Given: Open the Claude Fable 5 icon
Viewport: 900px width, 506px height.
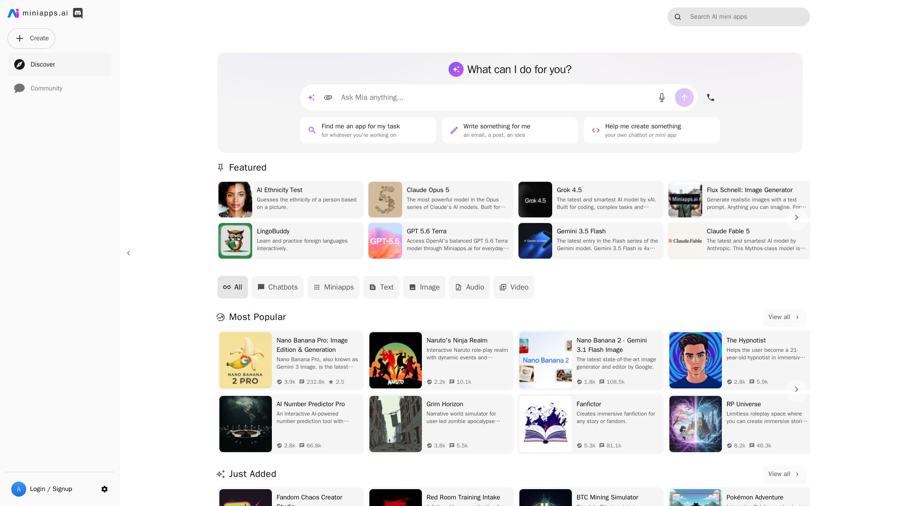Looking at the screenshot, I should [685, 241].
